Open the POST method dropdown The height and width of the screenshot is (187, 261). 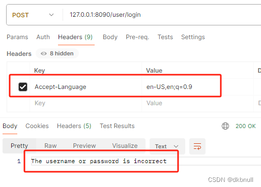click(33, 15)
